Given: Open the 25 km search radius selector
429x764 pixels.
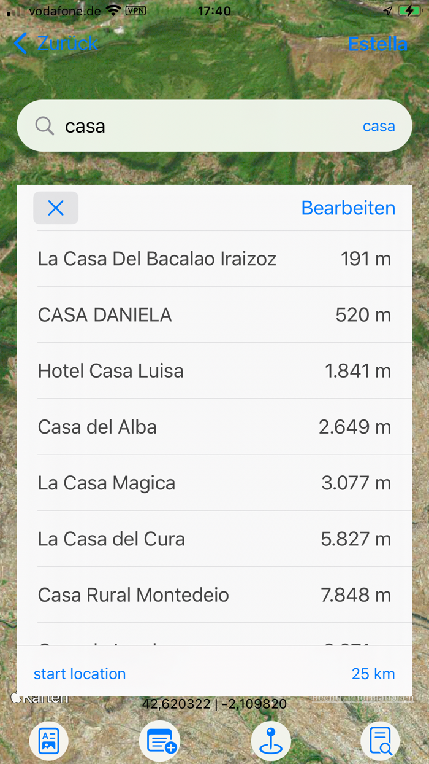Looking at the screenshot, I should [373, 674].
